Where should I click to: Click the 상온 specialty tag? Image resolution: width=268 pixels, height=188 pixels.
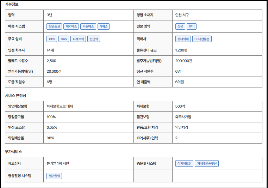click(180, 26)
